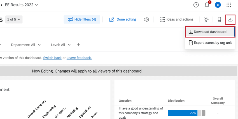Click the Leave feedback link

[79, 58]
